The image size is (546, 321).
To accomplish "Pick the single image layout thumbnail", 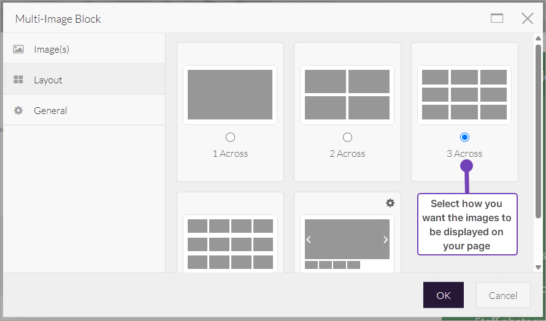I will 230,94.
